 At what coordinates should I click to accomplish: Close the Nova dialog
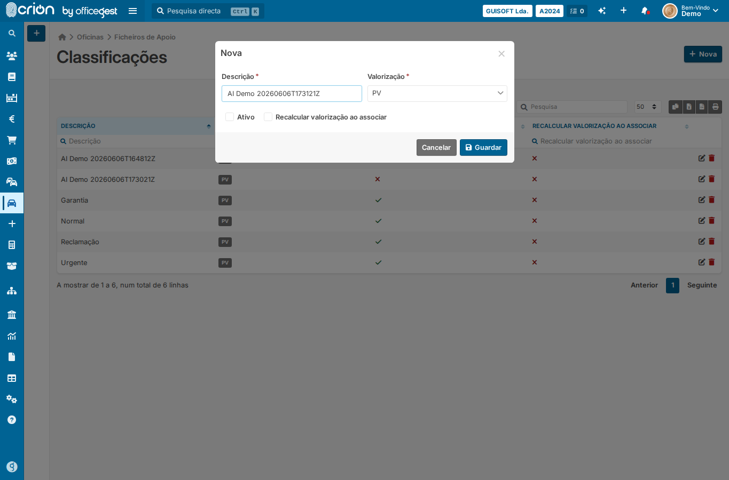click(x=501, y=53)
